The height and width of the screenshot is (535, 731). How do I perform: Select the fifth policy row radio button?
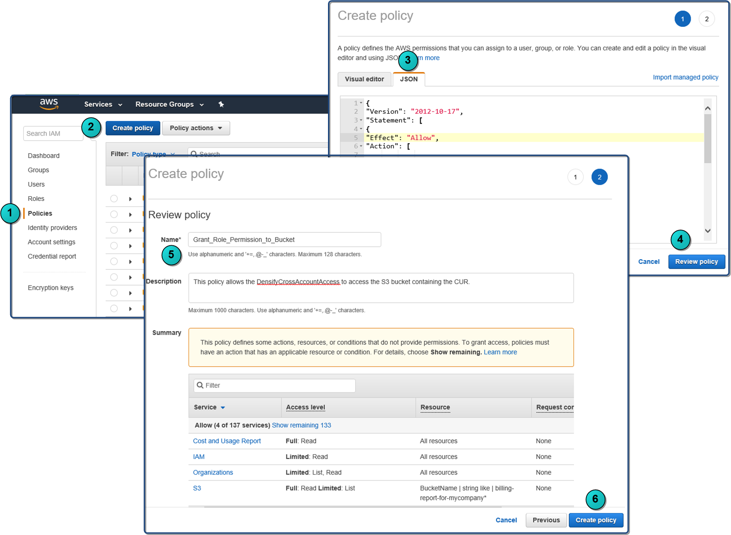click(x=114, y=261)
